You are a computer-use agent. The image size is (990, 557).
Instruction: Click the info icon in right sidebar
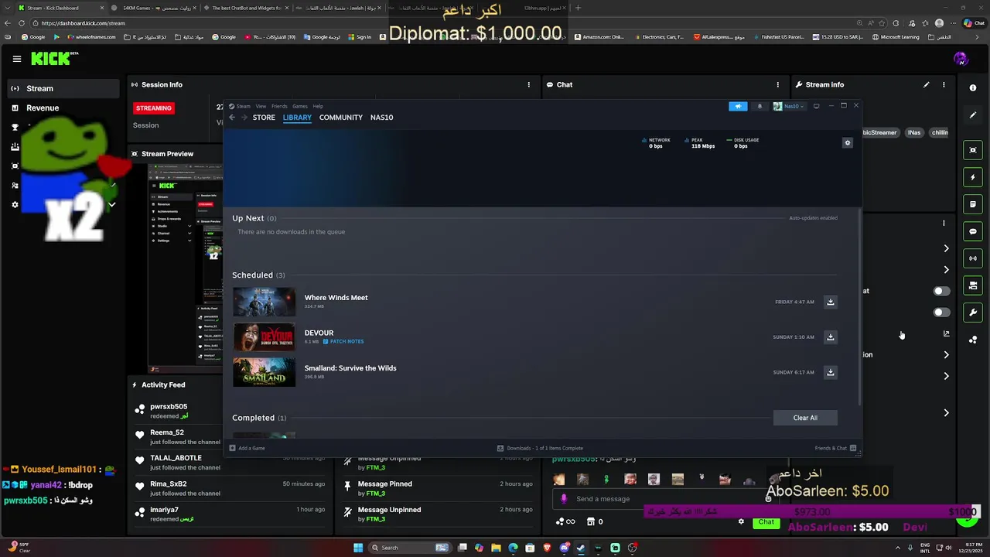[973, 87]
